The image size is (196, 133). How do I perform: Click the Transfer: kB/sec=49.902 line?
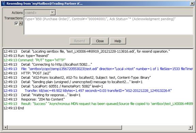[x=87, y=91]
